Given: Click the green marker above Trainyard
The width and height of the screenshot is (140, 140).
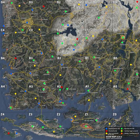Looking at the screenshot, I should (x=48, y=72).
